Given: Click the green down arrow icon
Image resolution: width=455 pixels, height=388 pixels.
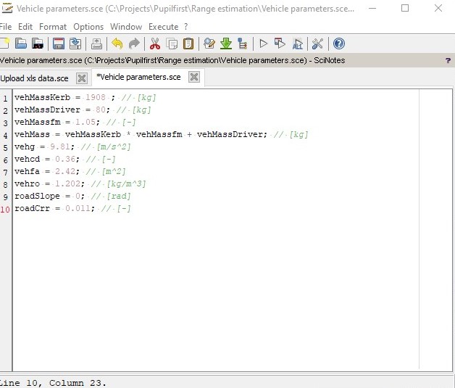Looking at the screenshot, I should coord(226,44).
